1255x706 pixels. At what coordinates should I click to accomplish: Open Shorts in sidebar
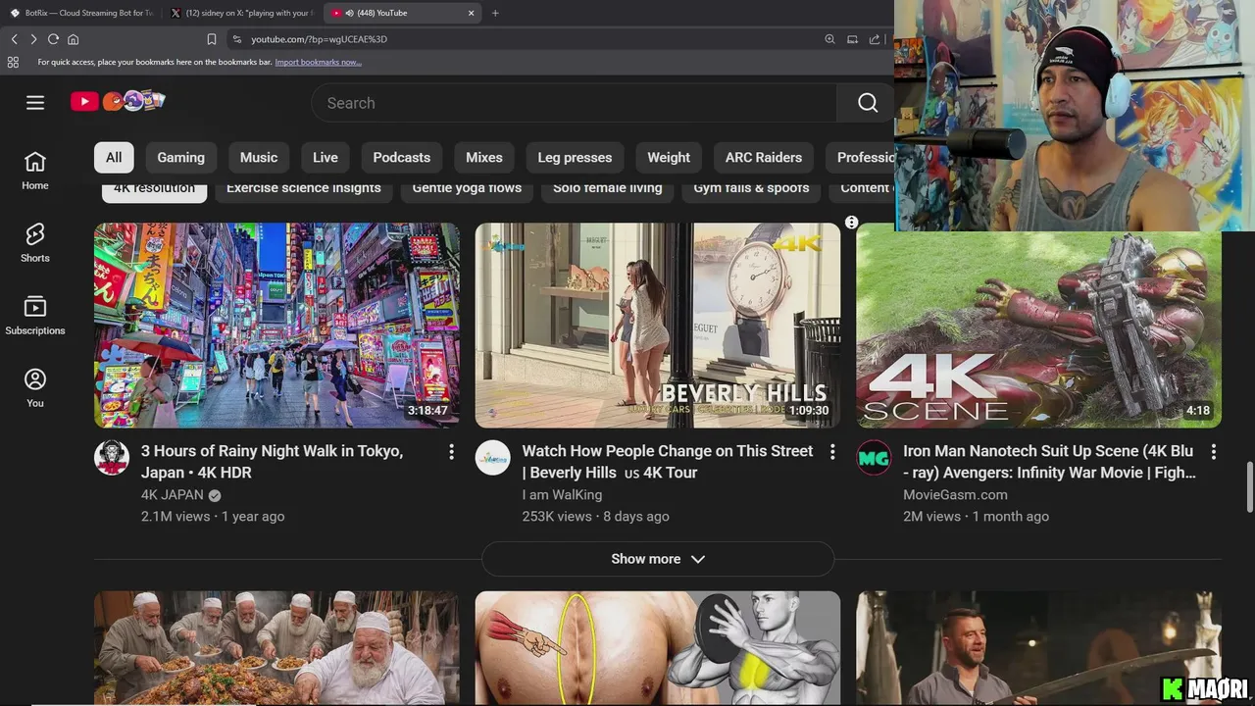point(35,243)
